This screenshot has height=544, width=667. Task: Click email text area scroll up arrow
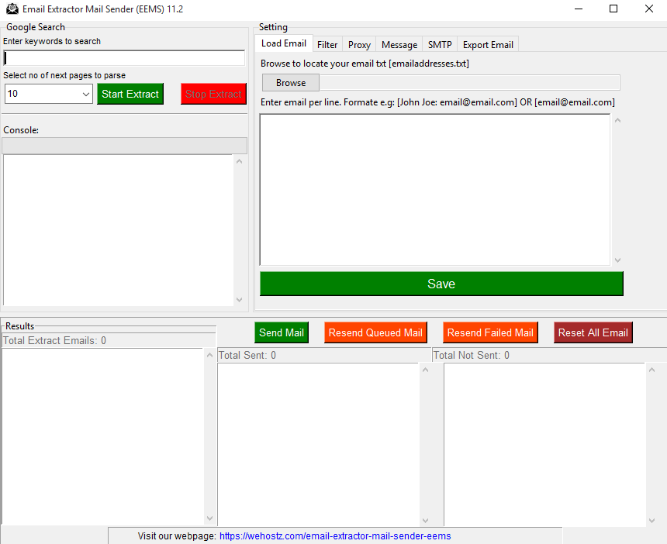pos(618,121)
